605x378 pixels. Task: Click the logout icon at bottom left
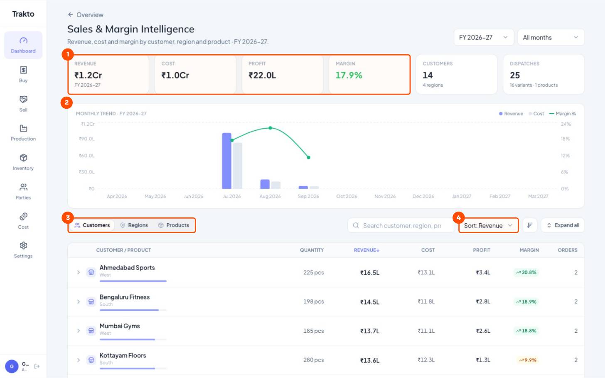point(37,366)
